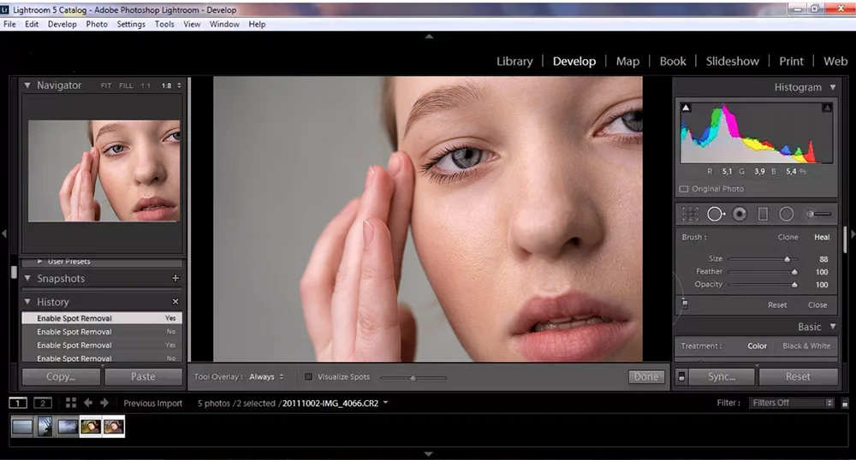Select first filmstrip thumbnail
The image size is (856, 460).
pos(22,426)
